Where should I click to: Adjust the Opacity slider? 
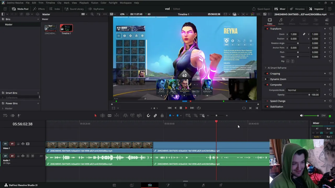click(x=309, y=95)
